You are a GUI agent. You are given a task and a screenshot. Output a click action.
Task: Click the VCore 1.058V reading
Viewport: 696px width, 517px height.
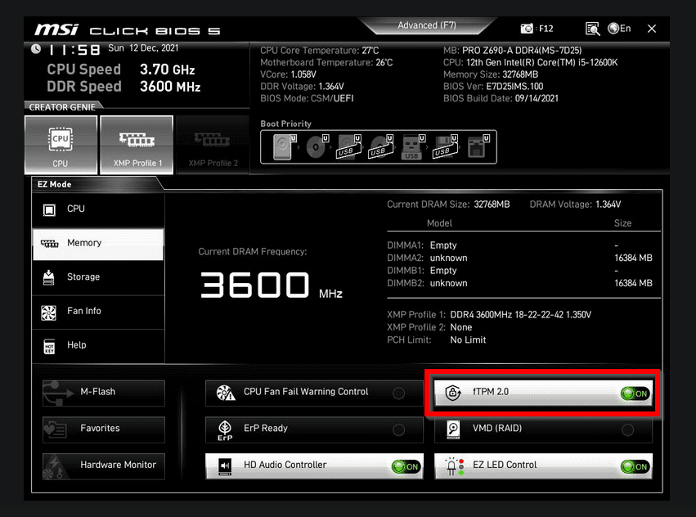(288, 74)
